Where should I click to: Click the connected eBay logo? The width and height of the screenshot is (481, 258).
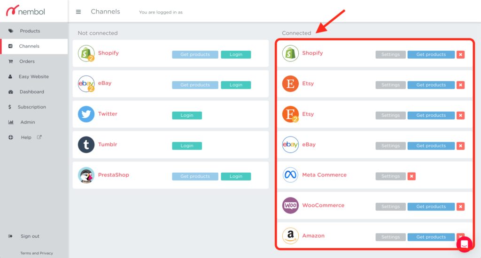290,144
